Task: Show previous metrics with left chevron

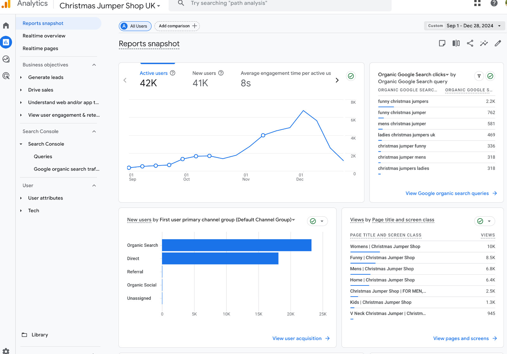Action: point(125,80)
